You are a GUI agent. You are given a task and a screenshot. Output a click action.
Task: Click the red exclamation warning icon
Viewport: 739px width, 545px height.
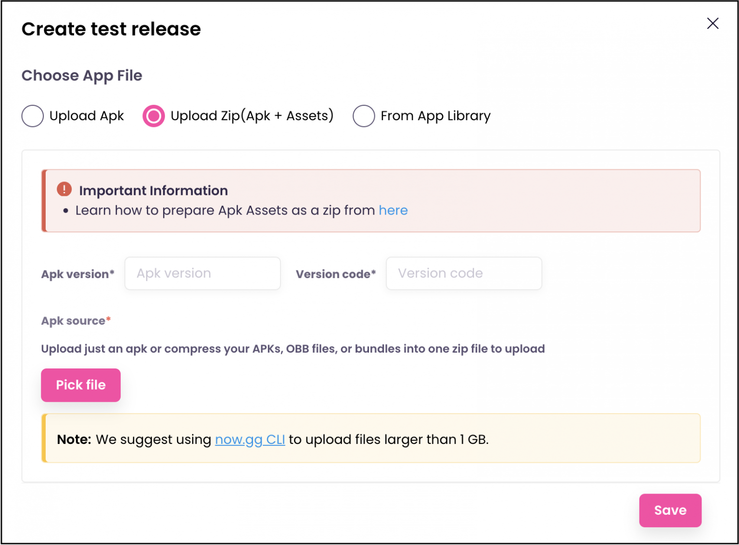pyautogui.click(x=64, y=190)
